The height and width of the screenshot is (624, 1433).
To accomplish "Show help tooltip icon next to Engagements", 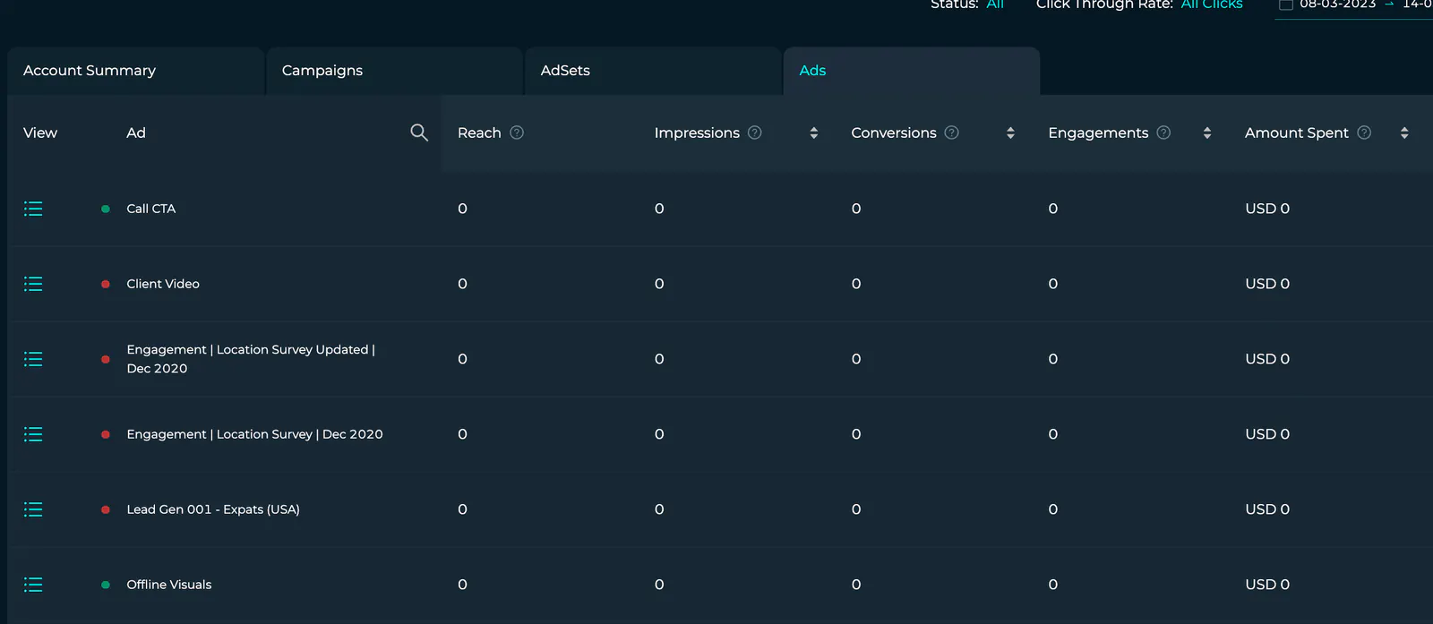I will coord(1163,132).
